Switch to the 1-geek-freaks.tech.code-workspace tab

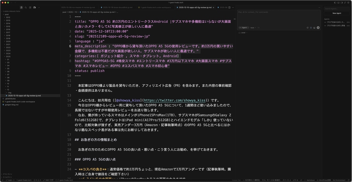click(155, 7)
